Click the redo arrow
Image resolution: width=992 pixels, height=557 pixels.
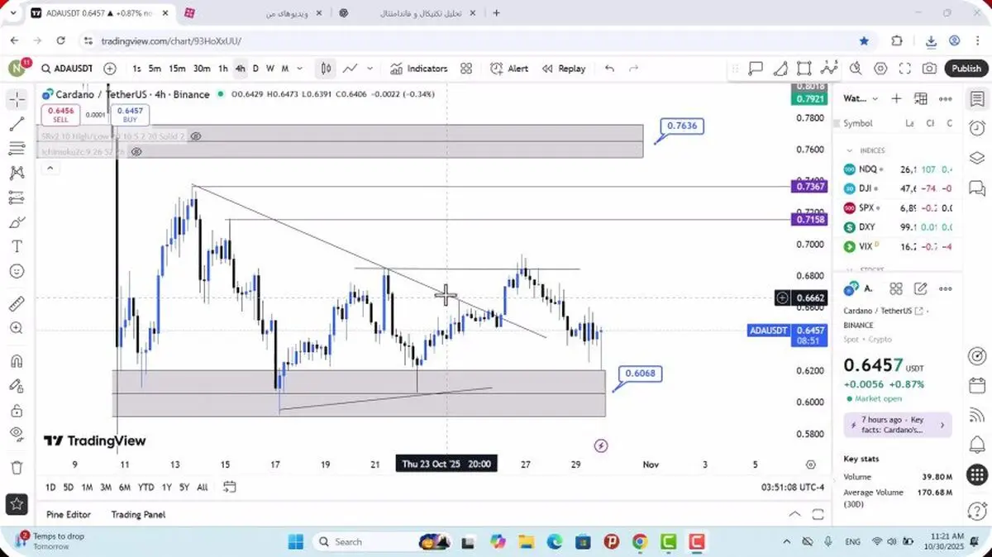pos(634,69)
